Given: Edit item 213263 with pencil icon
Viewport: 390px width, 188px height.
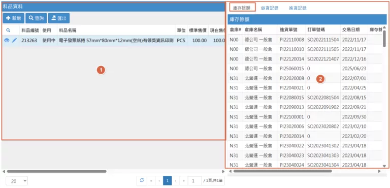Looking at the screenshot, I should [x=14, y=40].
